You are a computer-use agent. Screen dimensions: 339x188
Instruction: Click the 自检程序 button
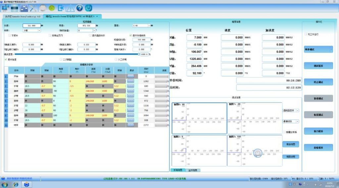click(318, 148)
